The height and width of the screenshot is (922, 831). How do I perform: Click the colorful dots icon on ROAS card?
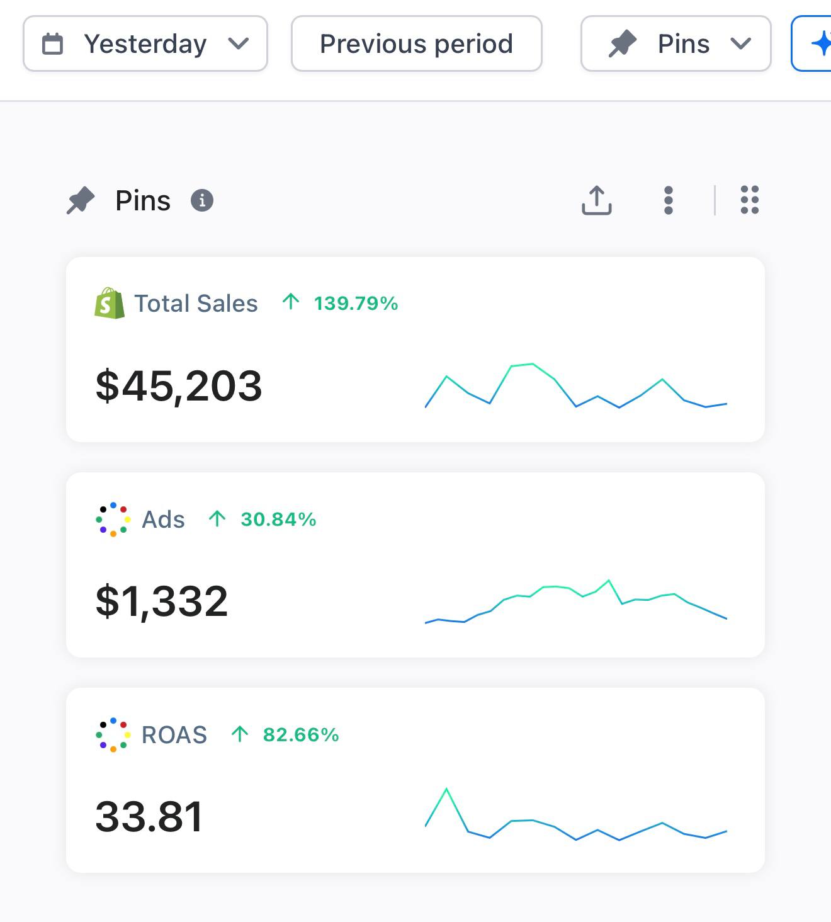(113, 735)
